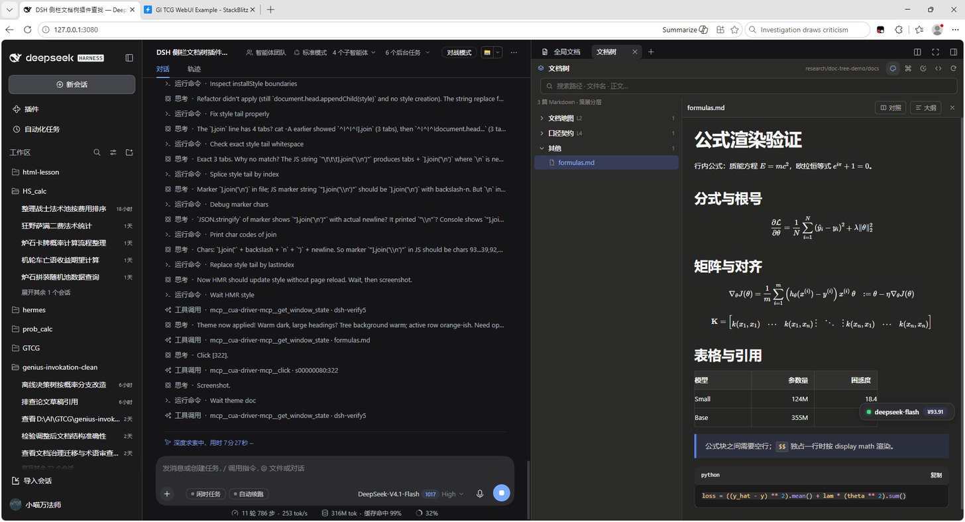Viewport: 965px width, 522px height.
Task: Toggle the split view layout icon
Action: (917, 52)
